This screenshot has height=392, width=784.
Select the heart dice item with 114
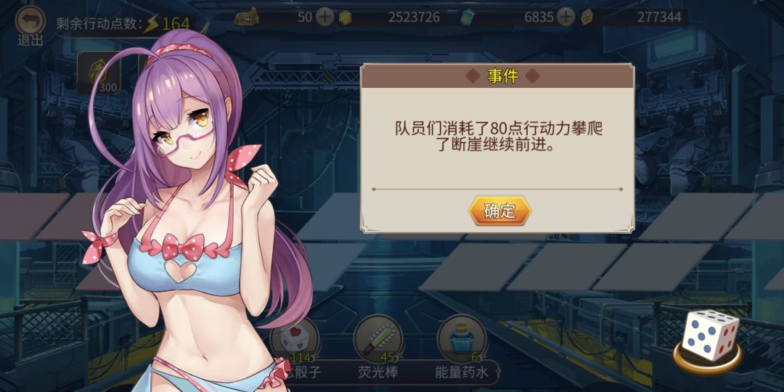[x=295, y=340]
